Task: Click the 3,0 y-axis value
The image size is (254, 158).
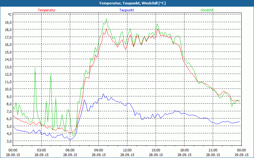Action: coord(9,141)
